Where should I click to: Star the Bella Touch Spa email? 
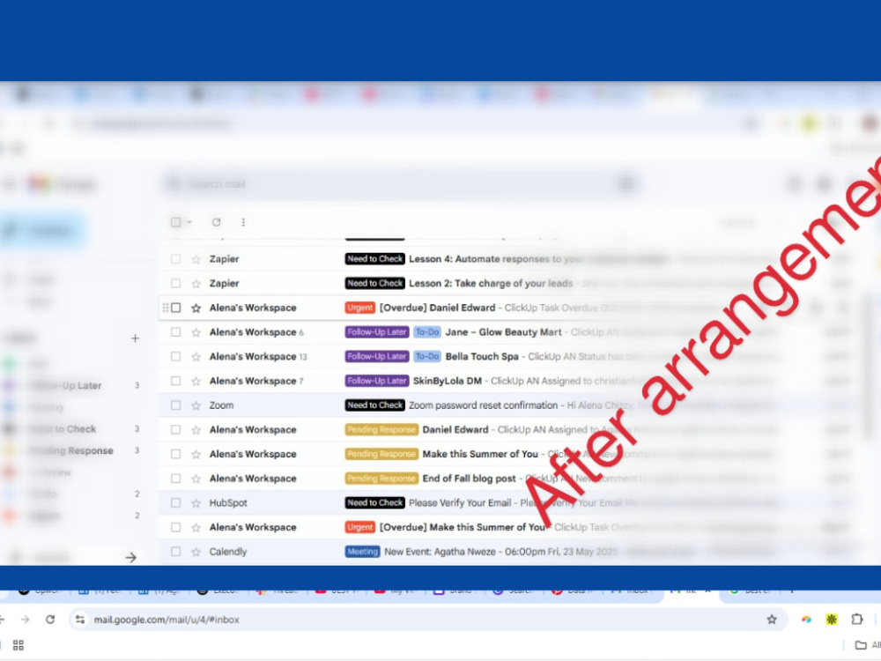click(x=196, y=356)
